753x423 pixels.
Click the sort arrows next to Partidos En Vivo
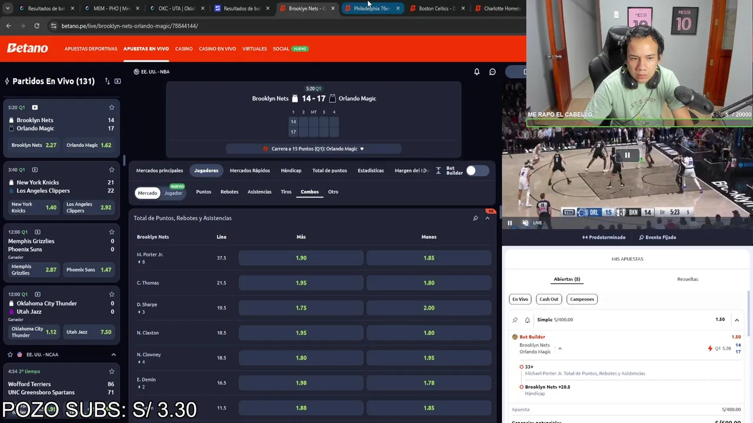107,81
